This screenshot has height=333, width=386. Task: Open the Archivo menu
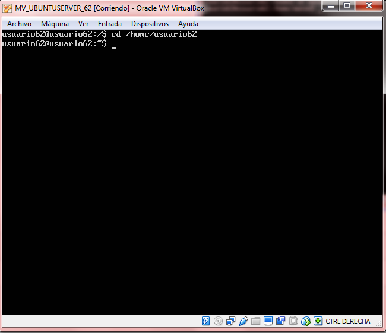click(x=19, y=24)
